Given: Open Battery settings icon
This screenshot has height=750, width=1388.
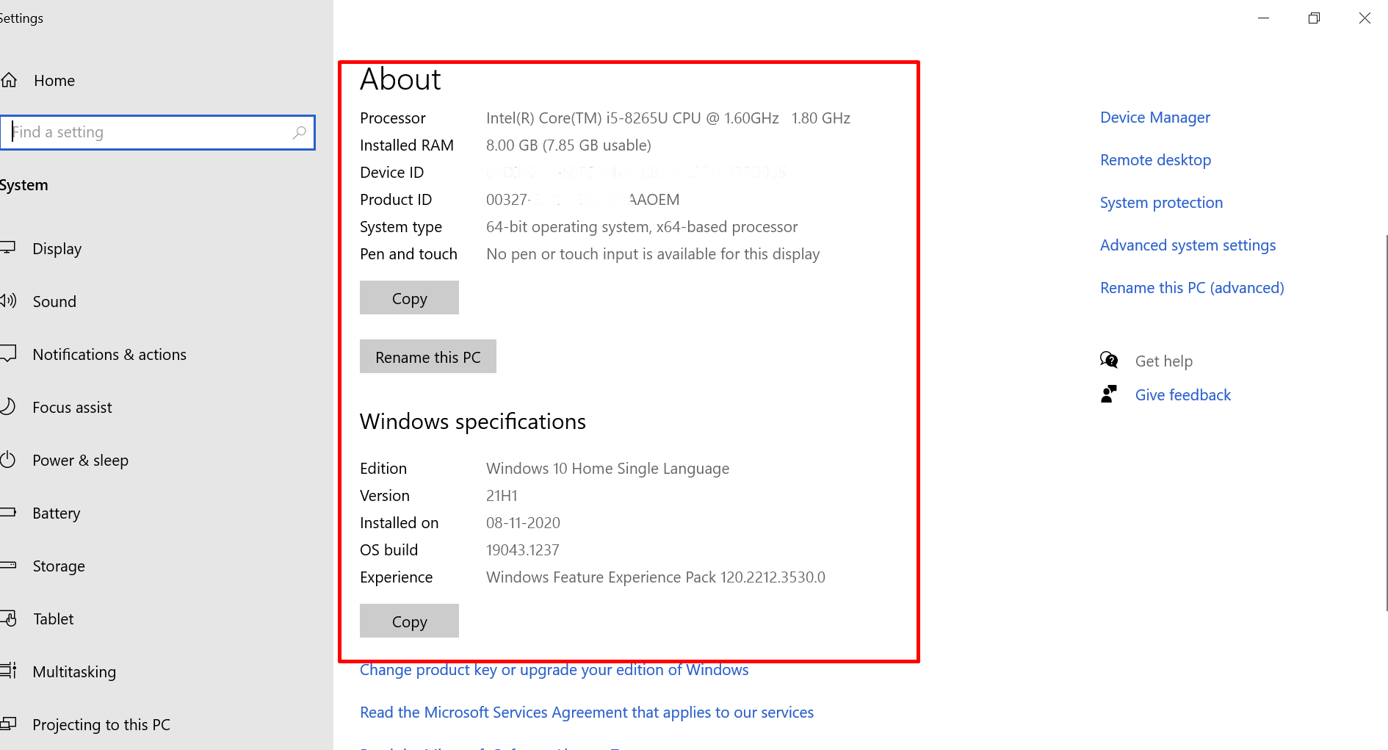Looking at the screenshot, I should point(10,513).
